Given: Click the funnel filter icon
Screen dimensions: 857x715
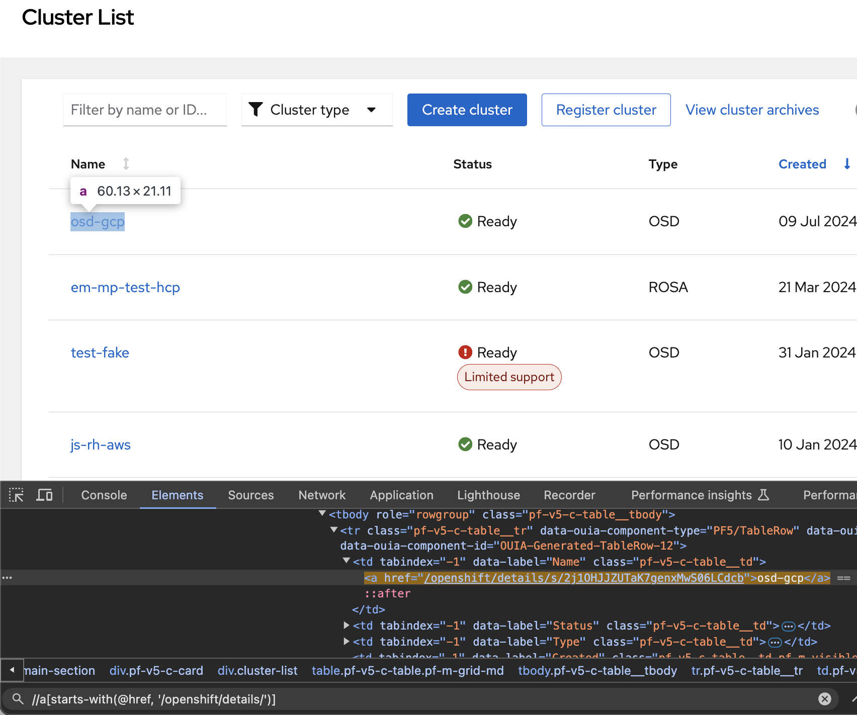Looking at the screenshot, I should click(x=256, y=110).
